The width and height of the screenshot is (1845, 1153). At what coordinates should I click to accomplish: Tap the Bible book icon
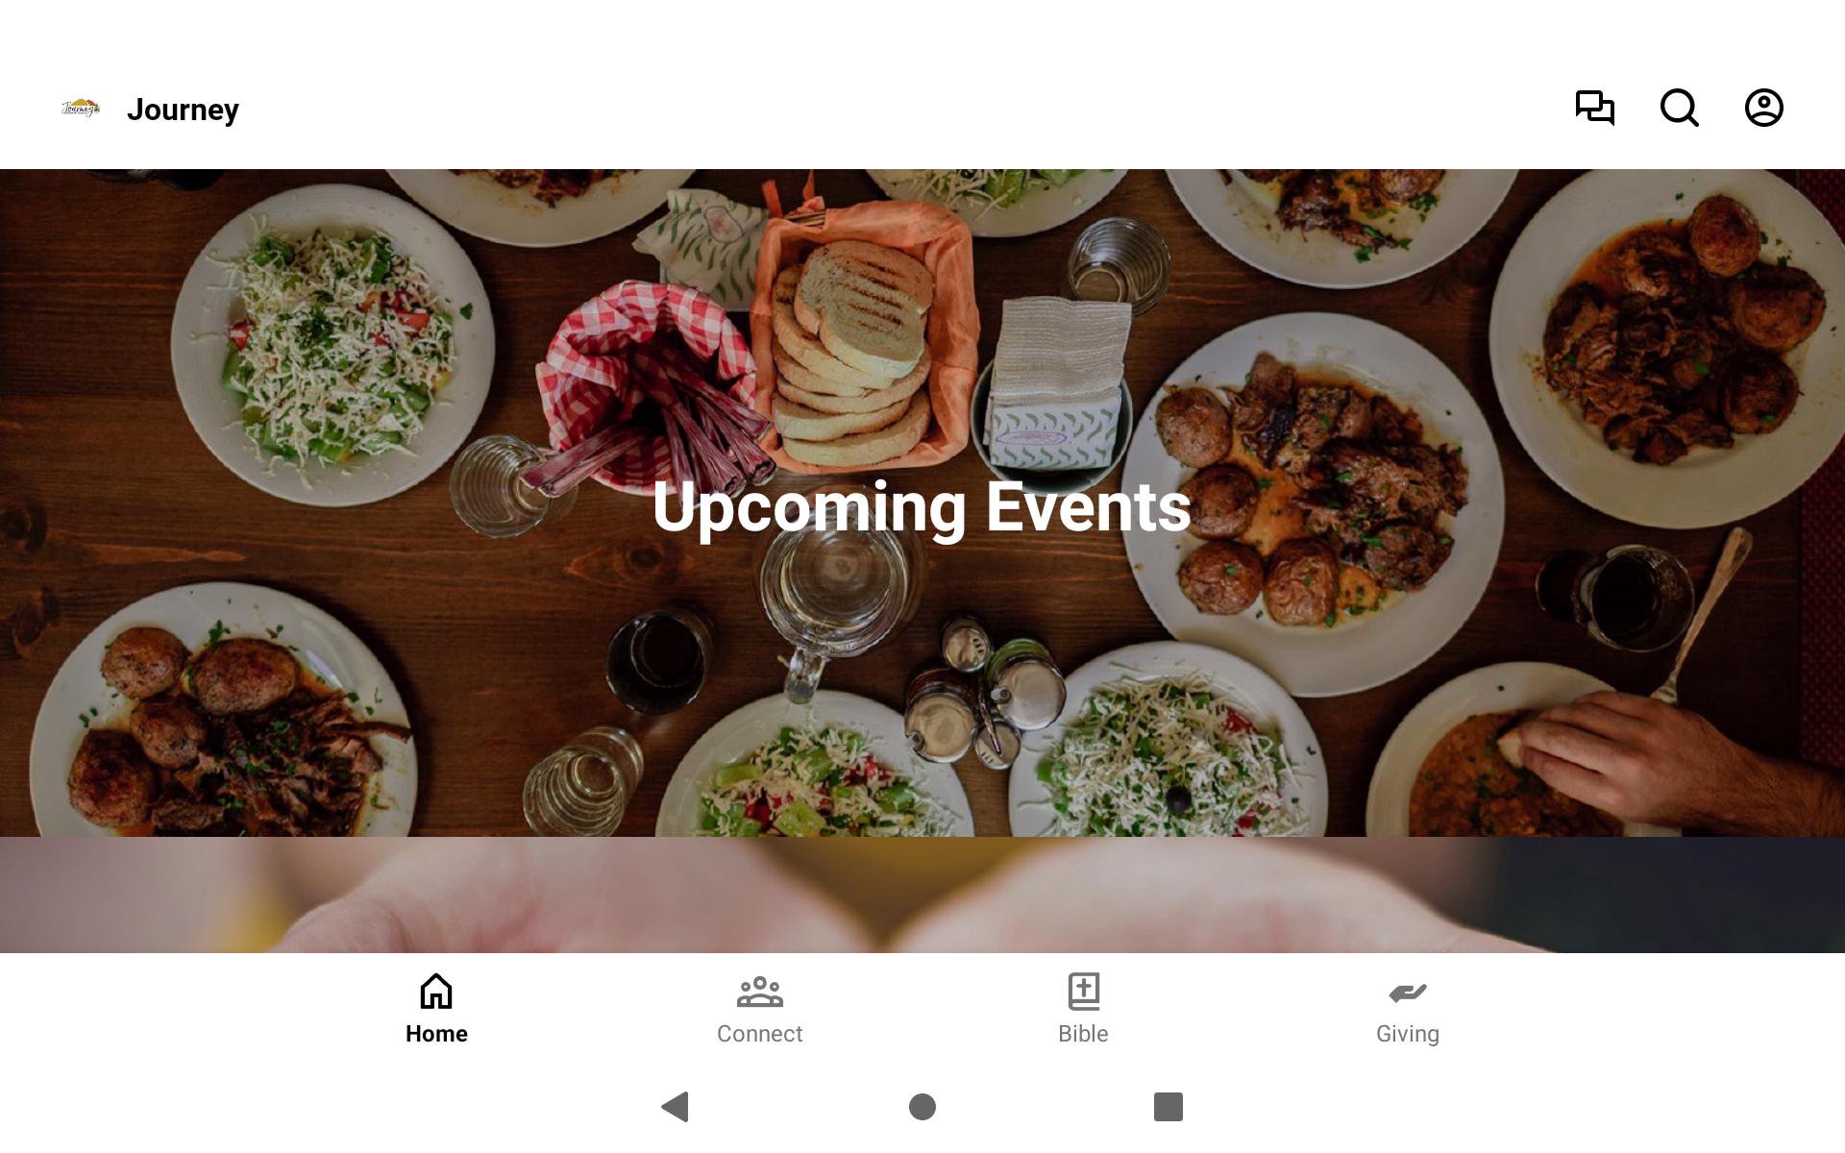tap(1084, 992)
